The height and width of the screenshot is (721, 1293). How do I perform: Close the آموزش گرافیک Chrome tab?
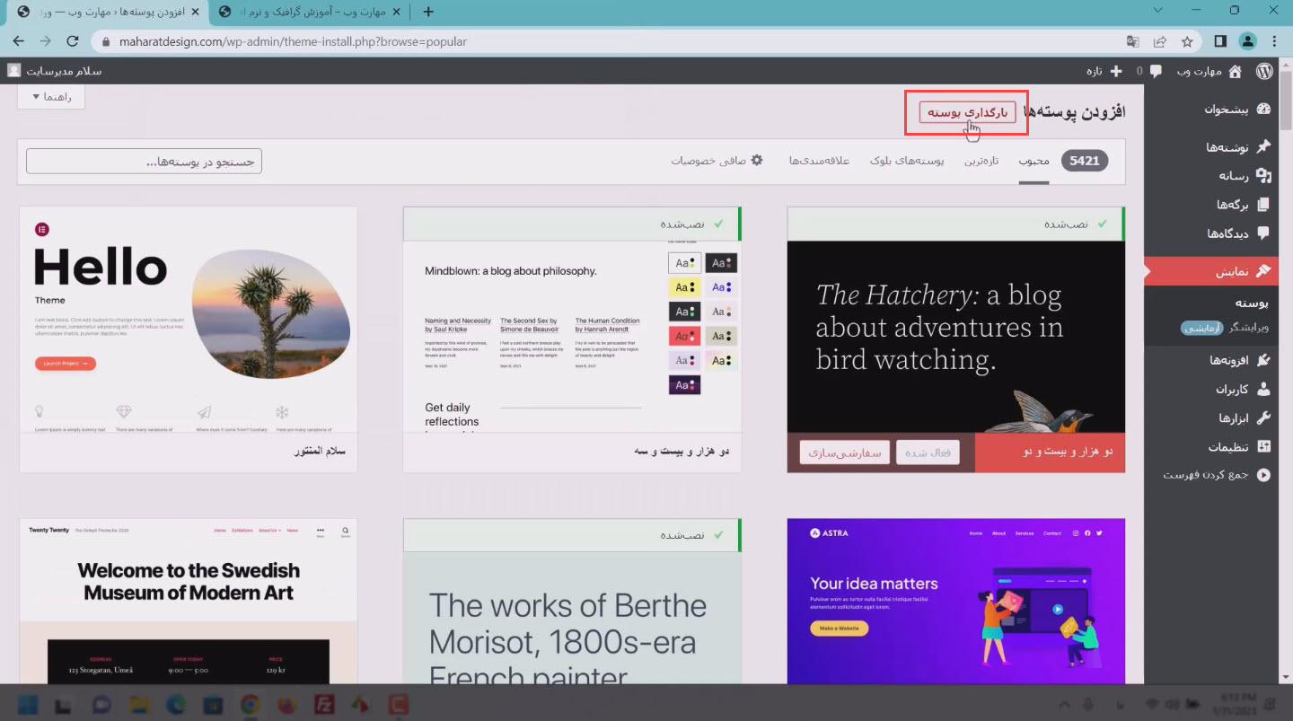point(397,12)
